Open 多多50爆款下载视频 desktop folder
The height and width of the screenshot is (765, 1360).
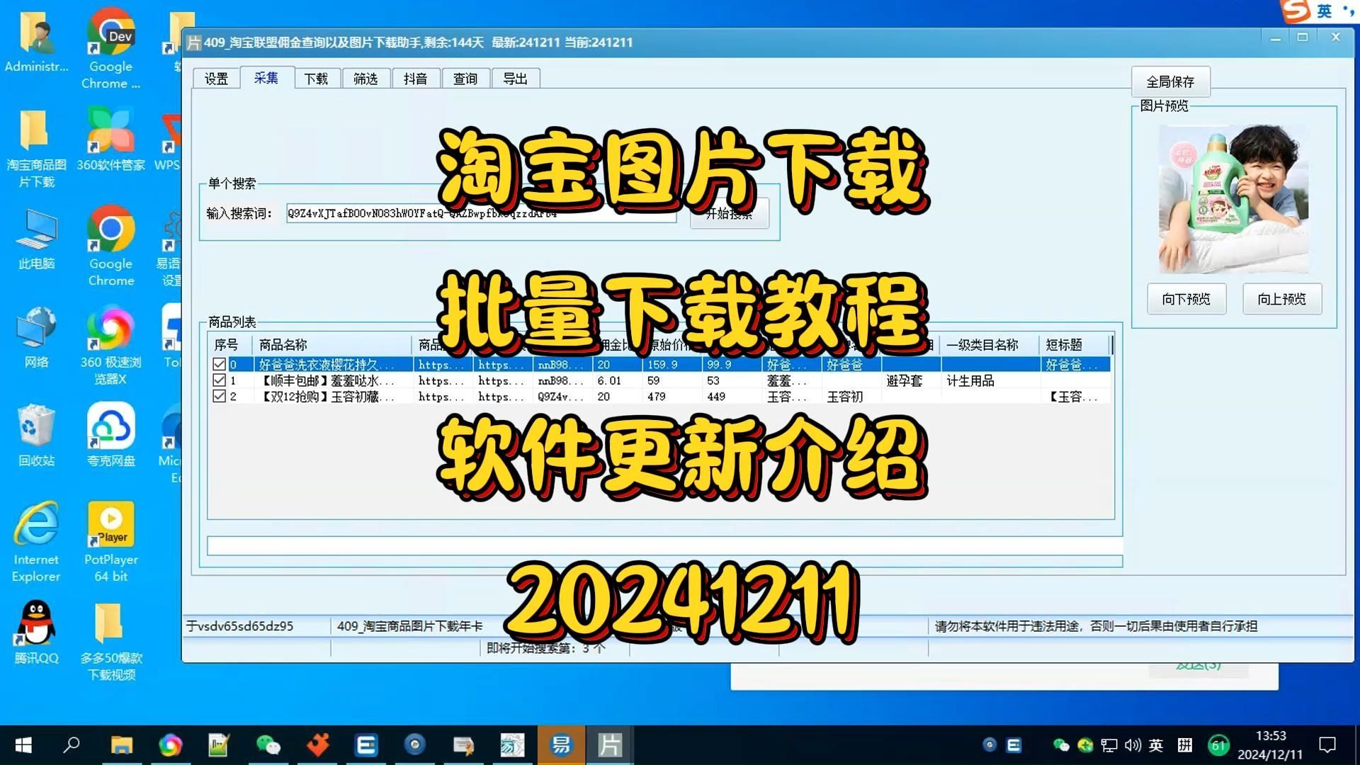coord(110,642)
